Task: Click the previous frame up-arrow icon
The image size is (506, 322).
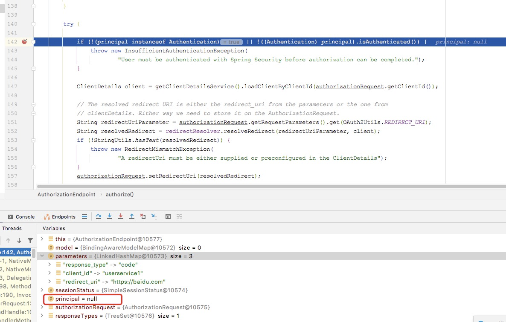Action: (8, 241)
